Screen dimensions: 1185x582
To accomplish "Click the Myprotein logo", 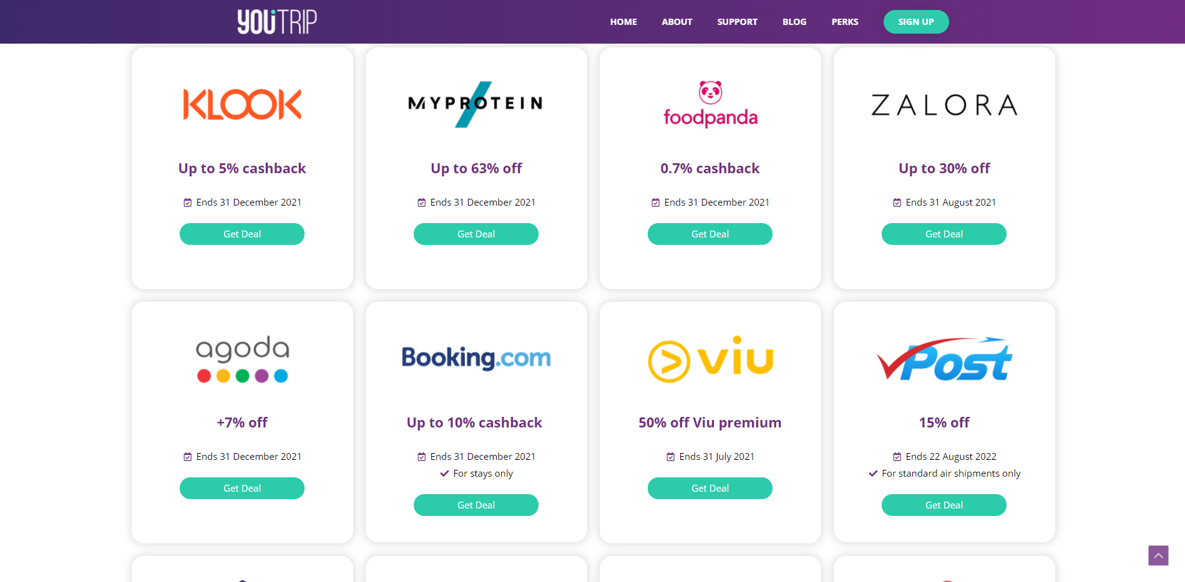I will [x=475, y=104].
